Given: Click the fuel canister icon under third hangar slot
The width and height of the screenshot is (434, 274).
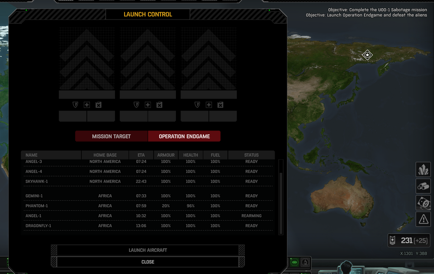Looking at the screenshot, I should (220, 104).
